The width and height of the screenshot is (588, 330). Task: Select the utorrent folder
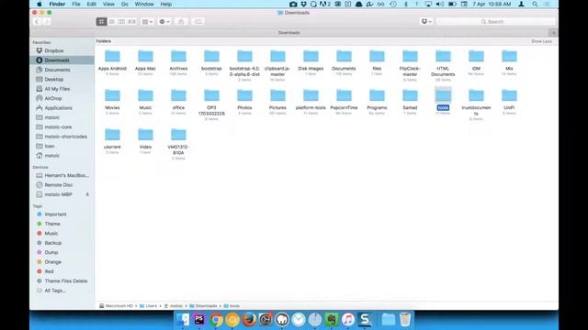(x=112, y=140)
